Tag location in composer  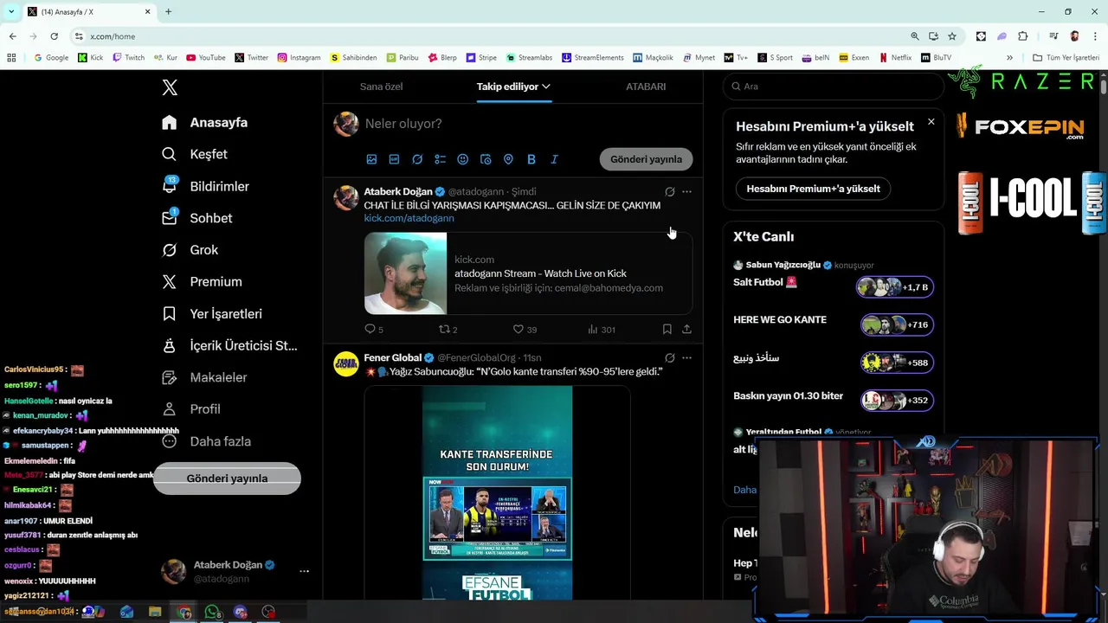(508, 159)
